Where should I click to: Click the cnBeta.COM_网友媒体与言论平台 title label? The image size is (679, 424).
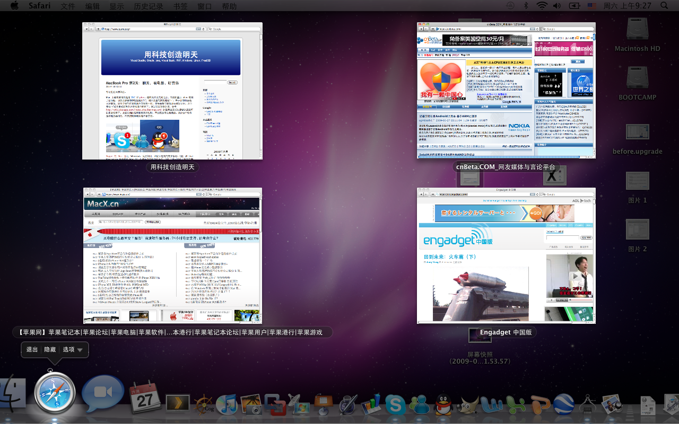pos(506,167)
